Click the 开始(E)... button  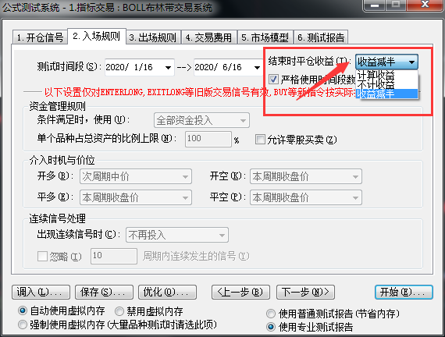(x=404, y=293)
